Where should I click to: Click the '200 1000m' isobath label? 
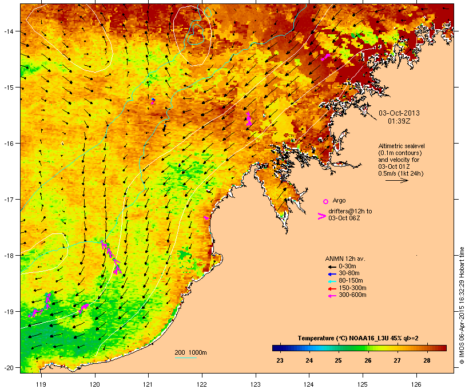190,352
